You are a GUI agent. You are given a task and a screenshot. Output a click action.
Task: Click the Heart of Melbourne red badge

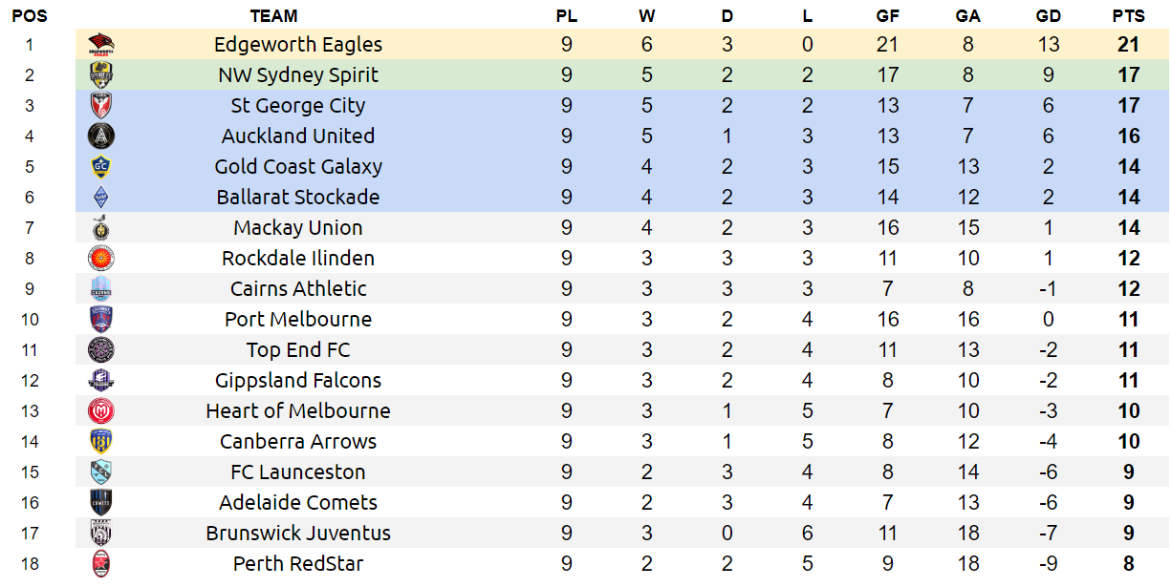[100, 410]
